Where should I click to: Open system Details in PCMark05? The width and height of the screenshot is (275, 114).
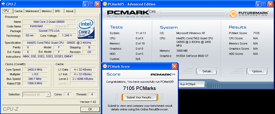(207, 71)
